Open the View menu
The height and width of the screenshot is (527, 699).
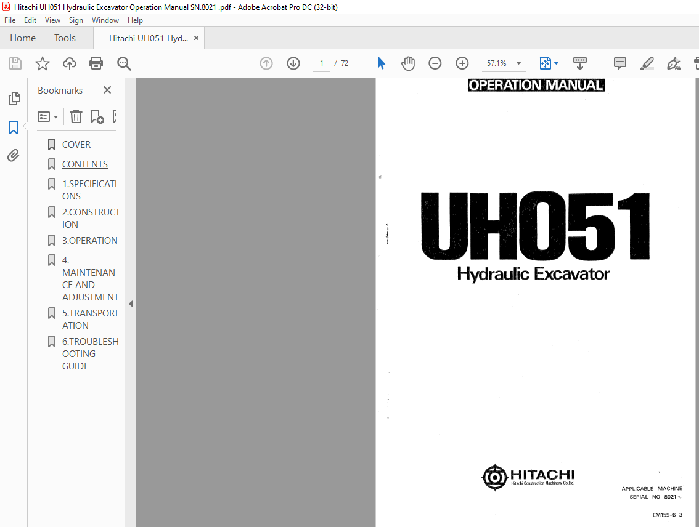click(x=52, y=20)
